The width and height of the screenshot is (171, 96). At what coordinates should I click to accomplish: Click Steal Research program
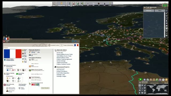point(60,70)
